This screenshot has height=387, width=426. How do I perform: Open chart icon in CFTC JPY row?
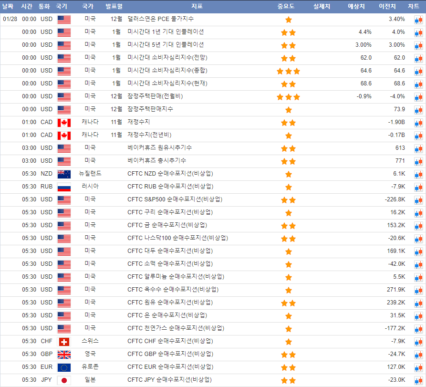point(418,380)
